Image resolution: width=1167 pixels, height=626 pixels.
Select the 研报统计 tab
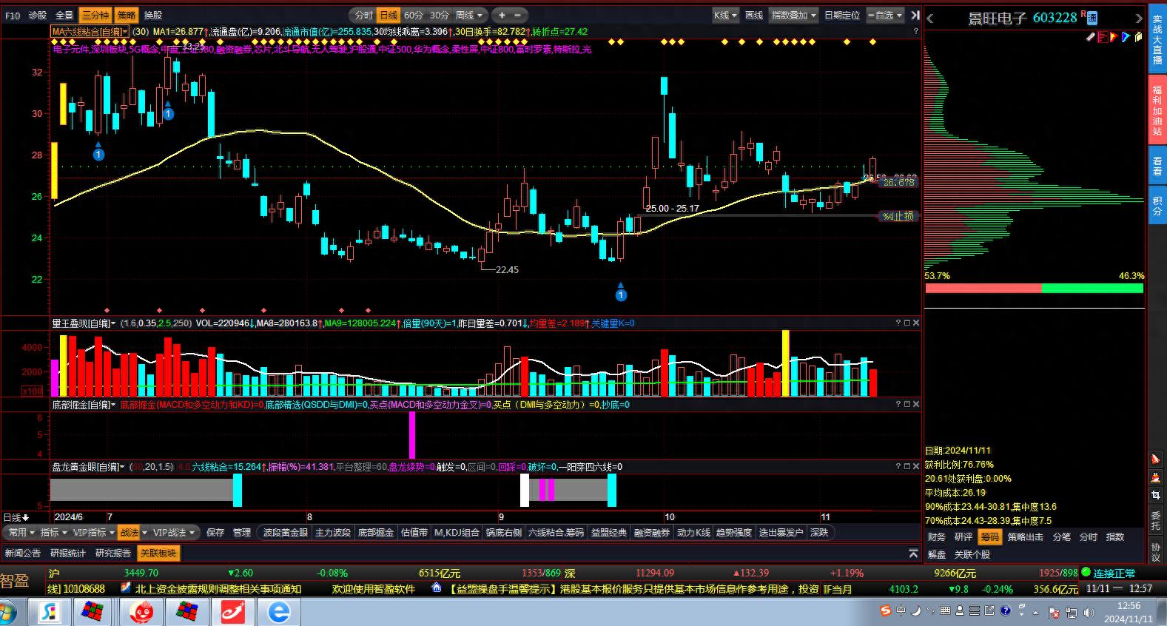tap(68, 553)
